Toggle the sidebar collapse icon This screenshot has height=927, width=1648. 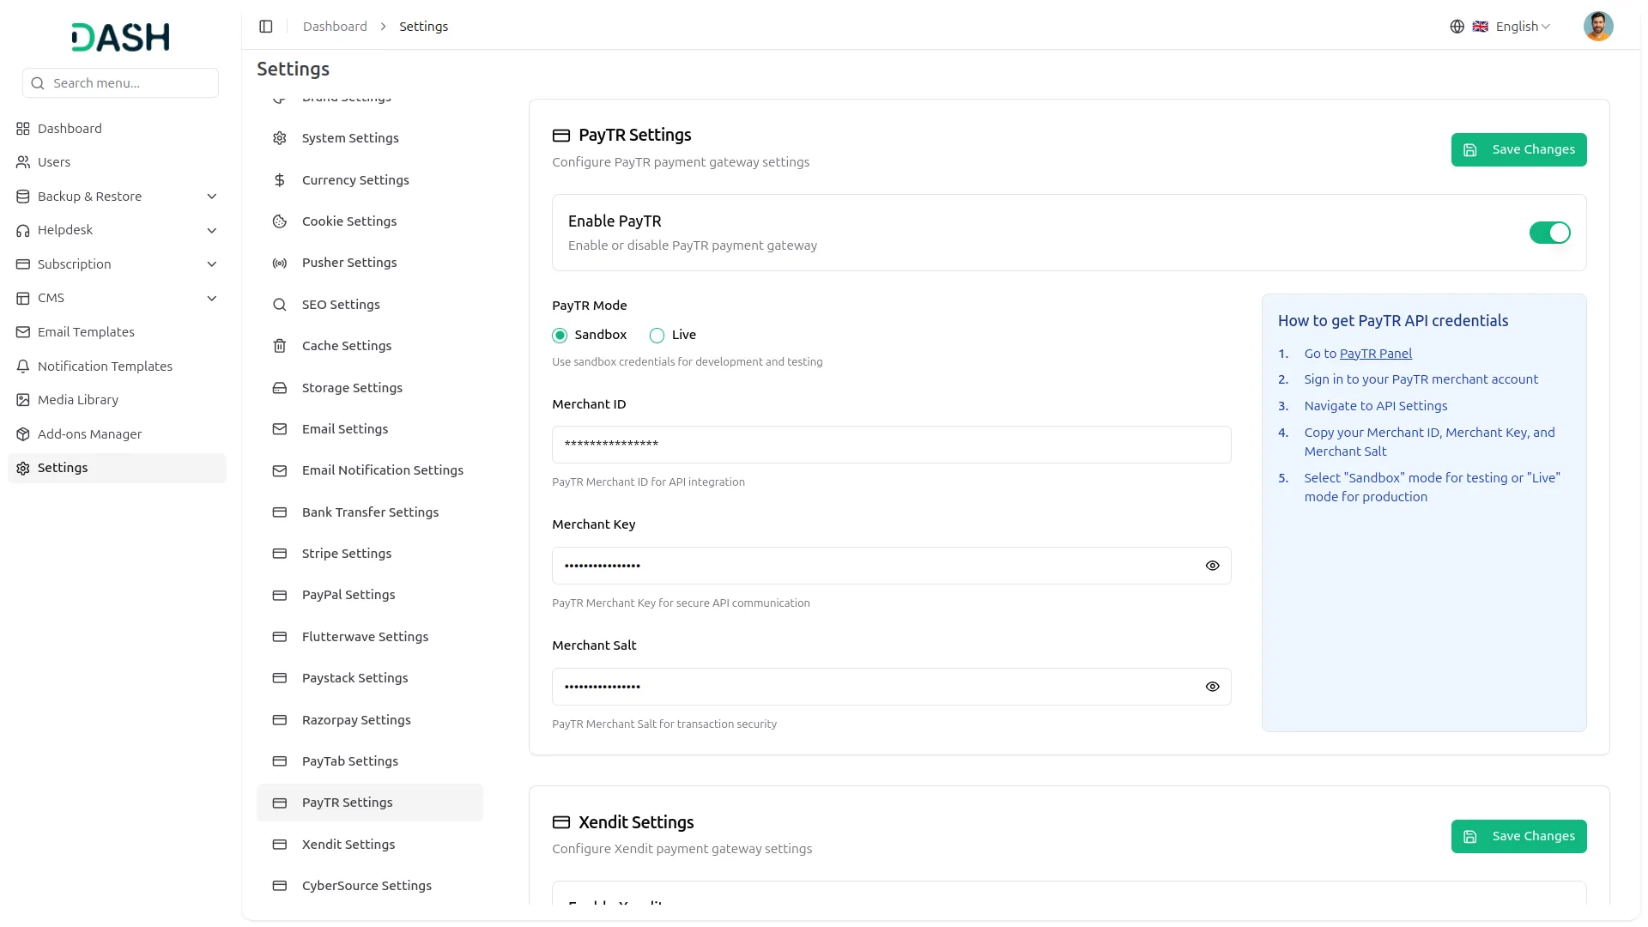[x=266, y=27]
